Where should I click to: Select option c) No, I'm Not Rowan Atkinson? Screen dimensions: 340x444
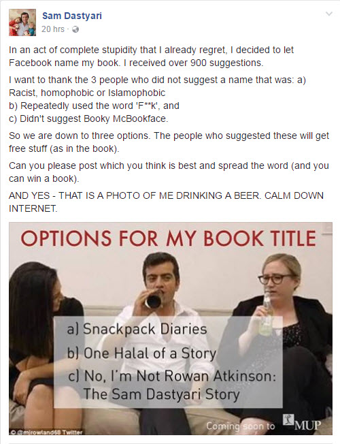(171, 385)
